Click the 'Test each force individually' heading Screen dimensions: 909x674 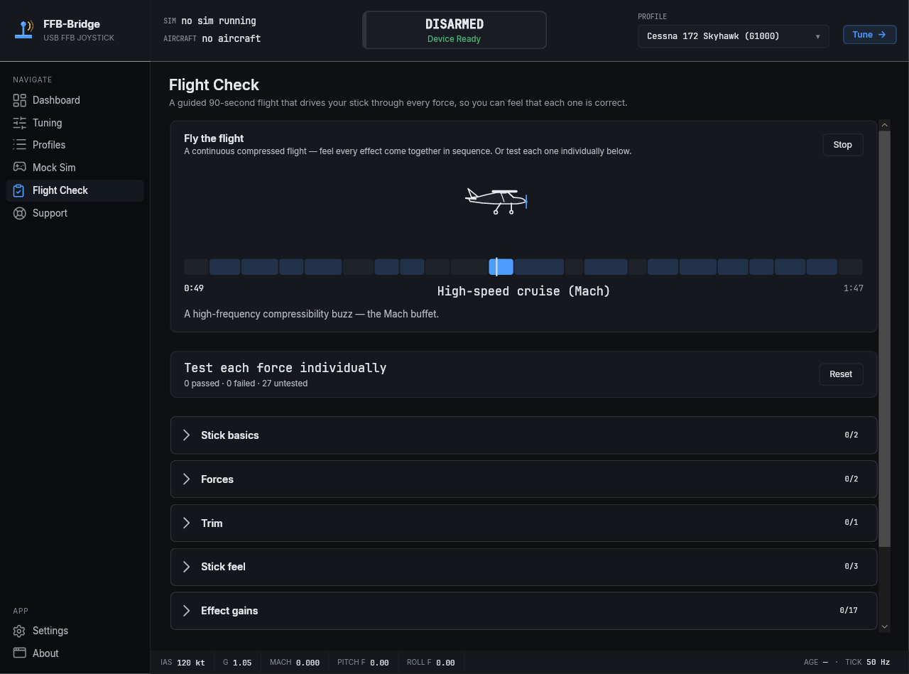(285, 368)
